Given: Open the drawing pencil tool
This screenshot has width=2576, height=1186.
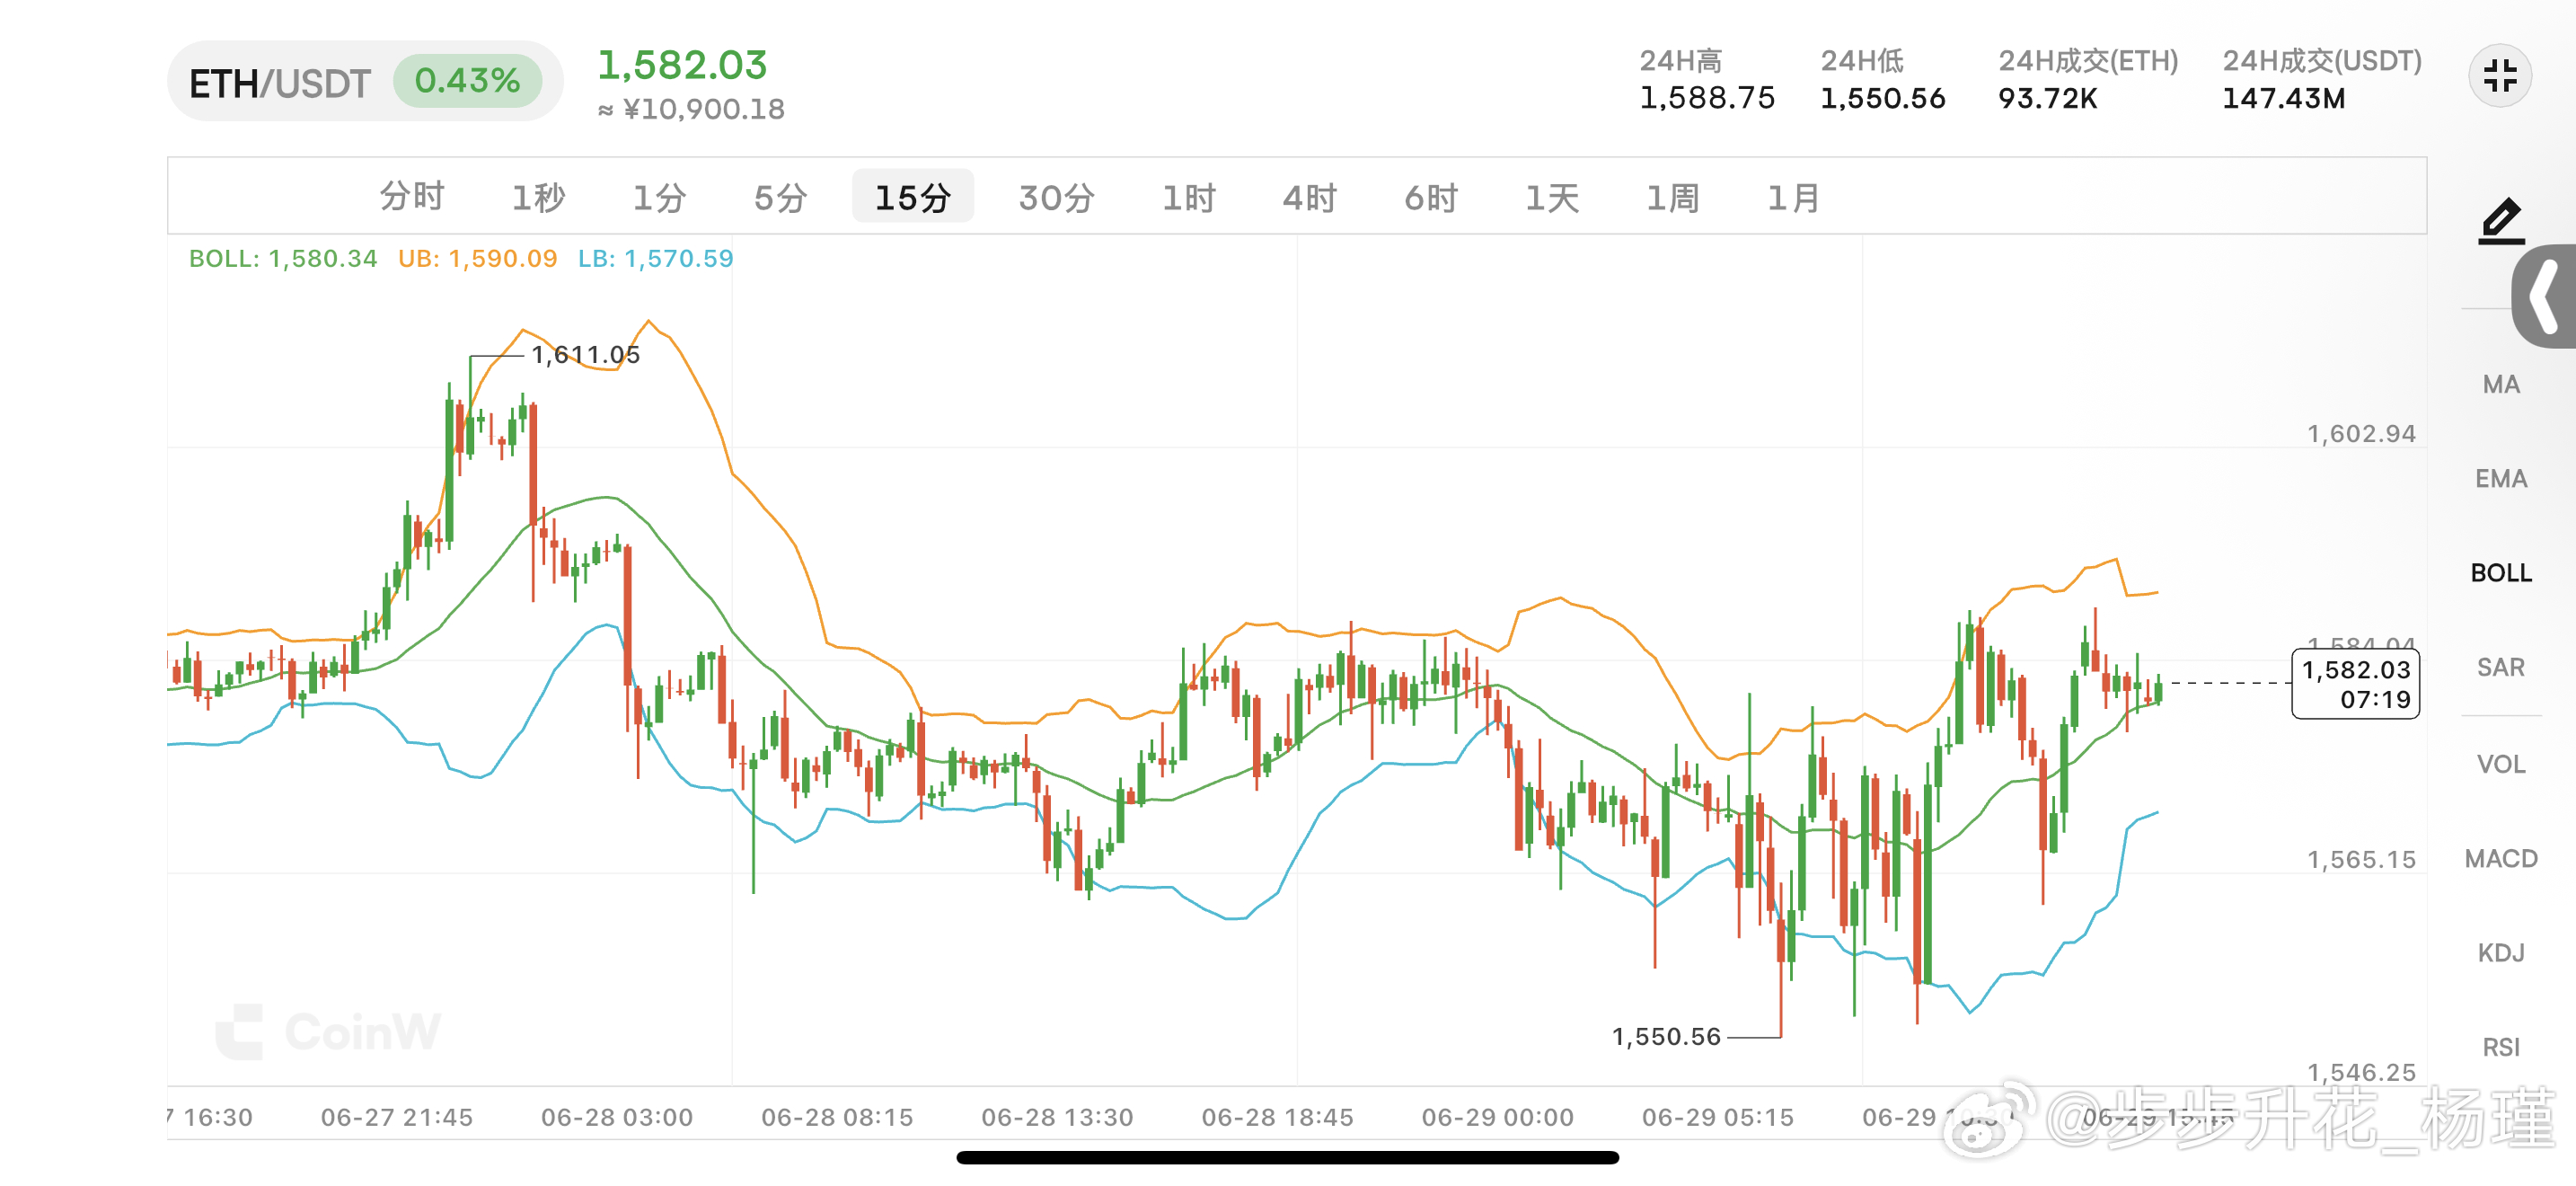Looking at the screenshot, I should (x=2501, y=221).
